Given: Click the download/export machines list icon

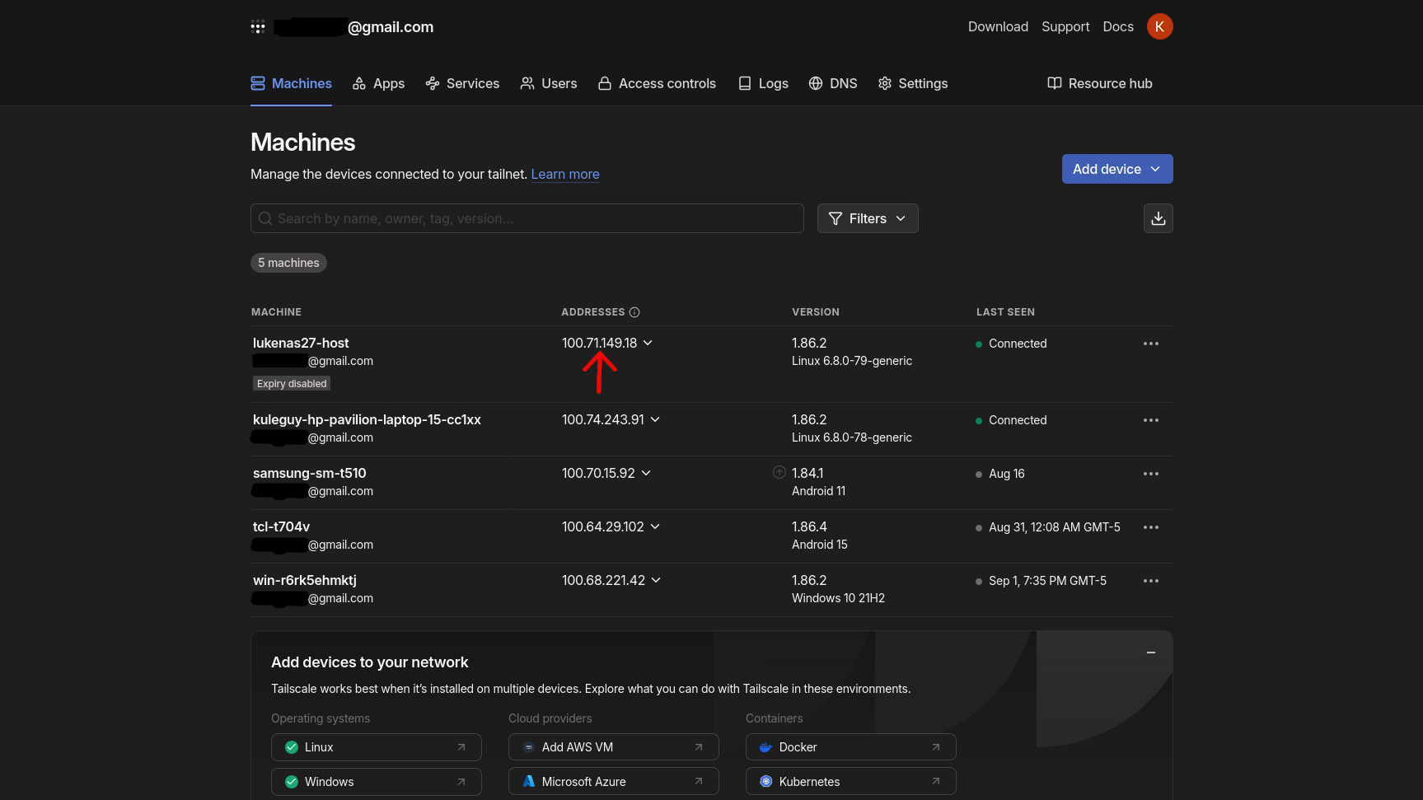Looking at the screenshot, I should coord(1158,218).
